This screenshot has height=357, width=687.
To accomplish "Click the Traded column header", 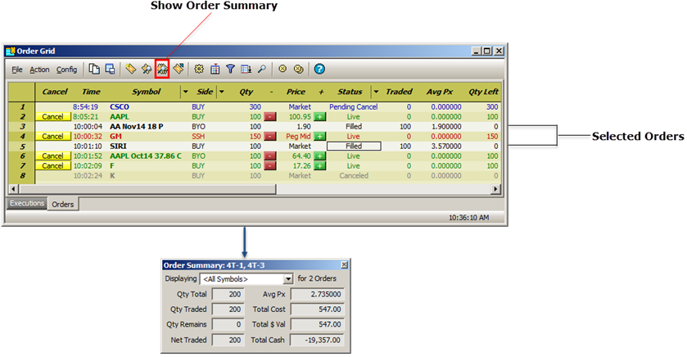I will click(399, 92).
